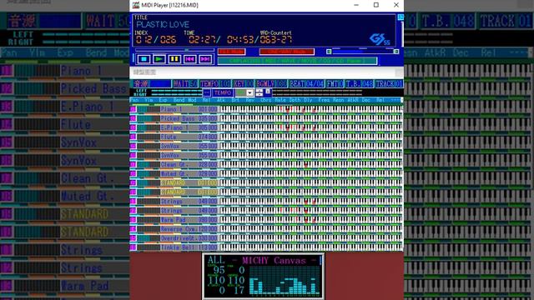This screenshot has height=300, width=534.
Task: Click the 02:27 elapsed time readout
Action: click(x=203, y=39)
